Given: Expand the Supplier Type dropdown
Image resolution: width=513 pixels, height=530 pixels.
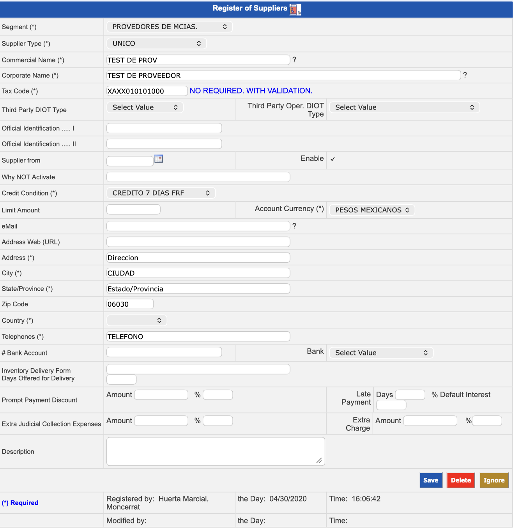Looking at the screenshot, I should [156, 44].
